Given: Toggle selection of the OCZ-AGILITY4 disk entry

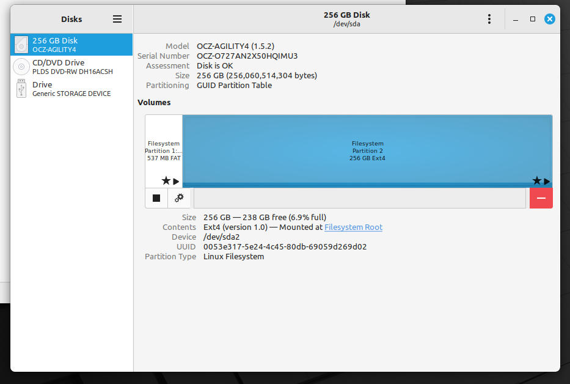Looking at the screenshot, I should (71, 44).
